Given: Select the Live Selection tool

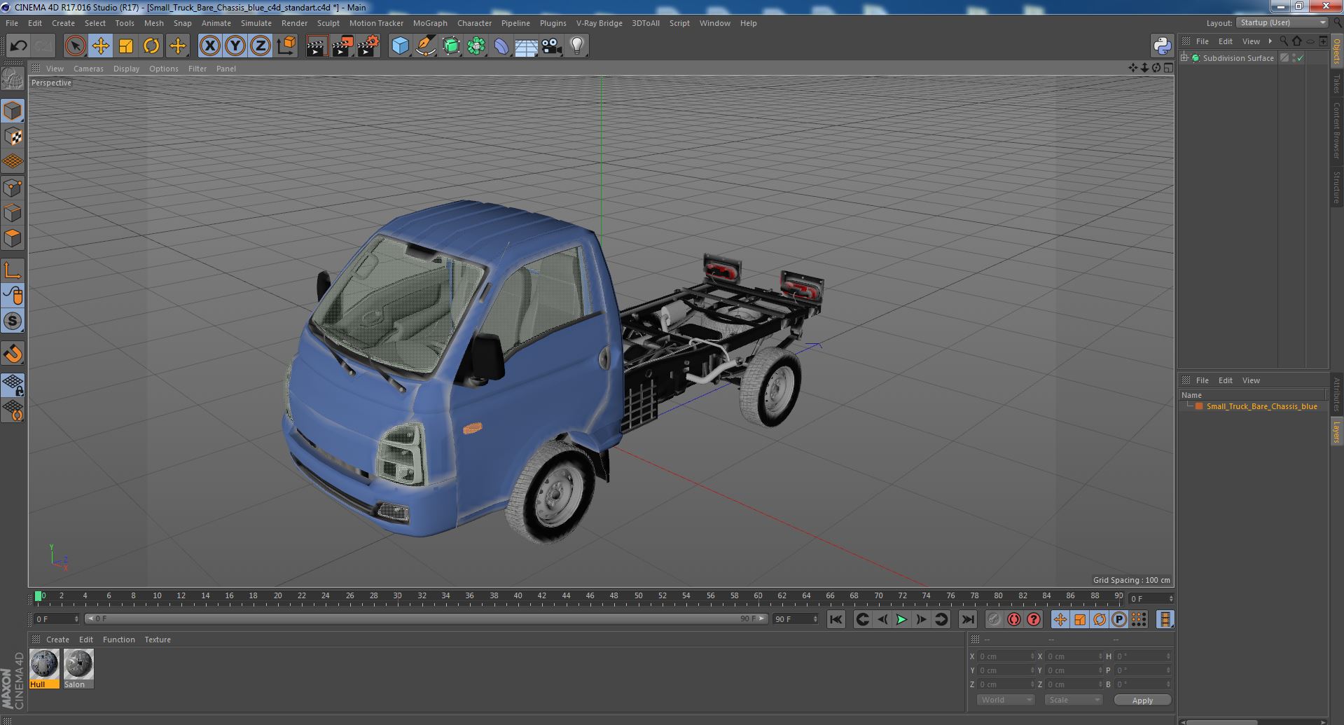Looking at the screenshot, I should tap(75, 46).
